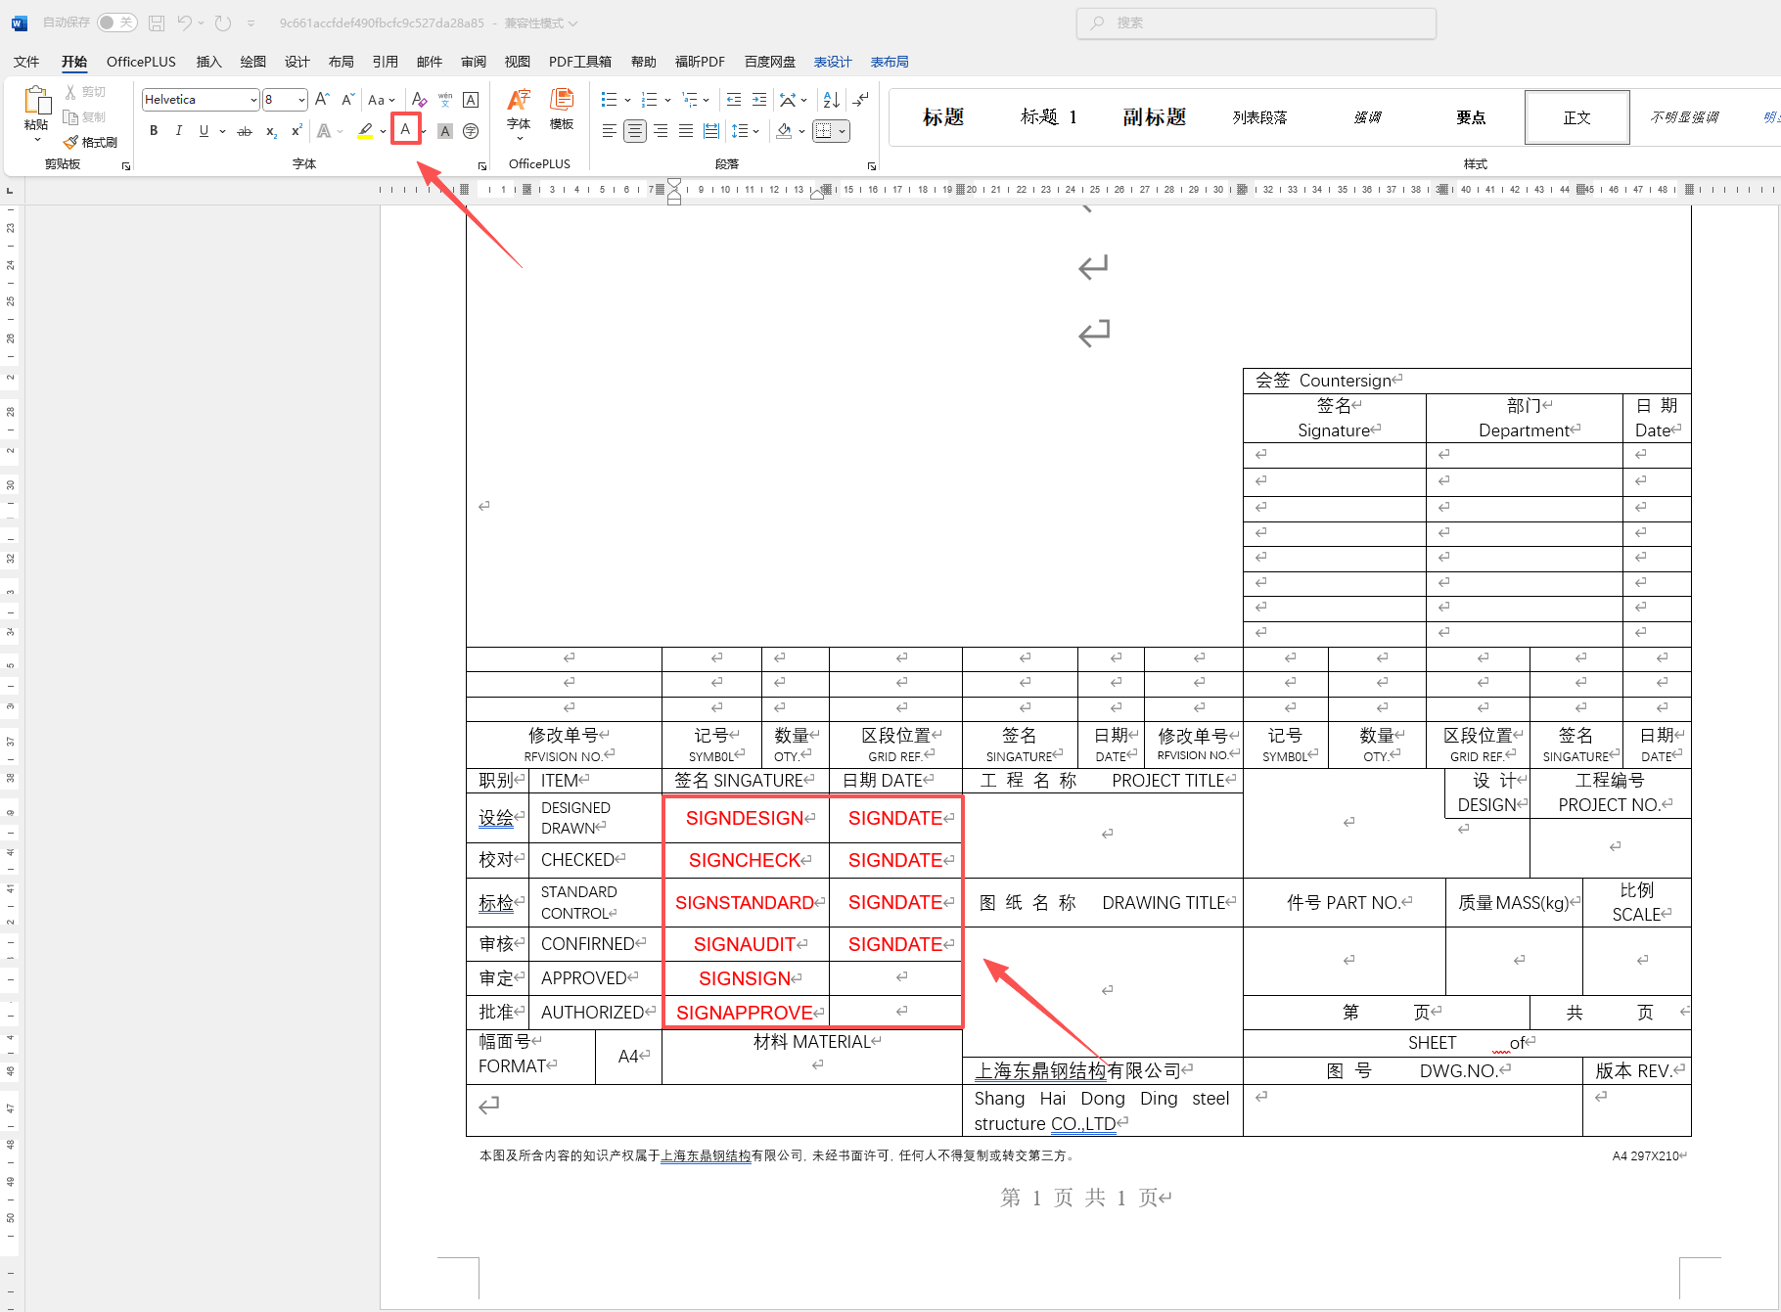The image size is (1781, 1312).
Task: Click the search (搜索) box in title bar
Action: [x=1256, y=23]
